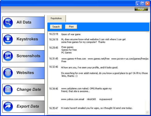
Task: Select the 16:24:19 timestamp
Action: pyautogui.click(x=54, y=39)
